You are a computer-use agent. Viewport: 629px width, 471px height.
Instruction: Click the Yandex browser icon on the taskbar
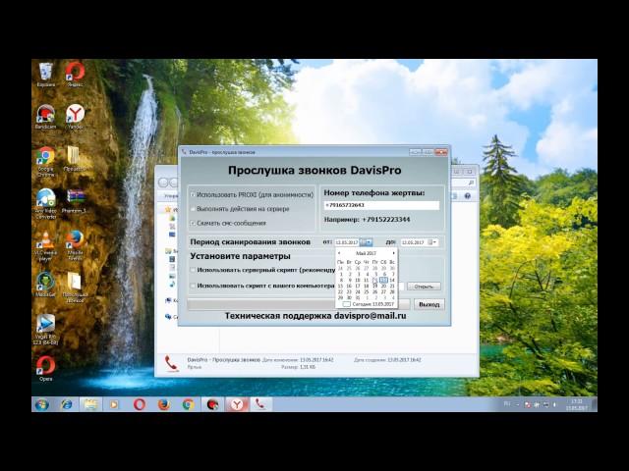point(237,404)
